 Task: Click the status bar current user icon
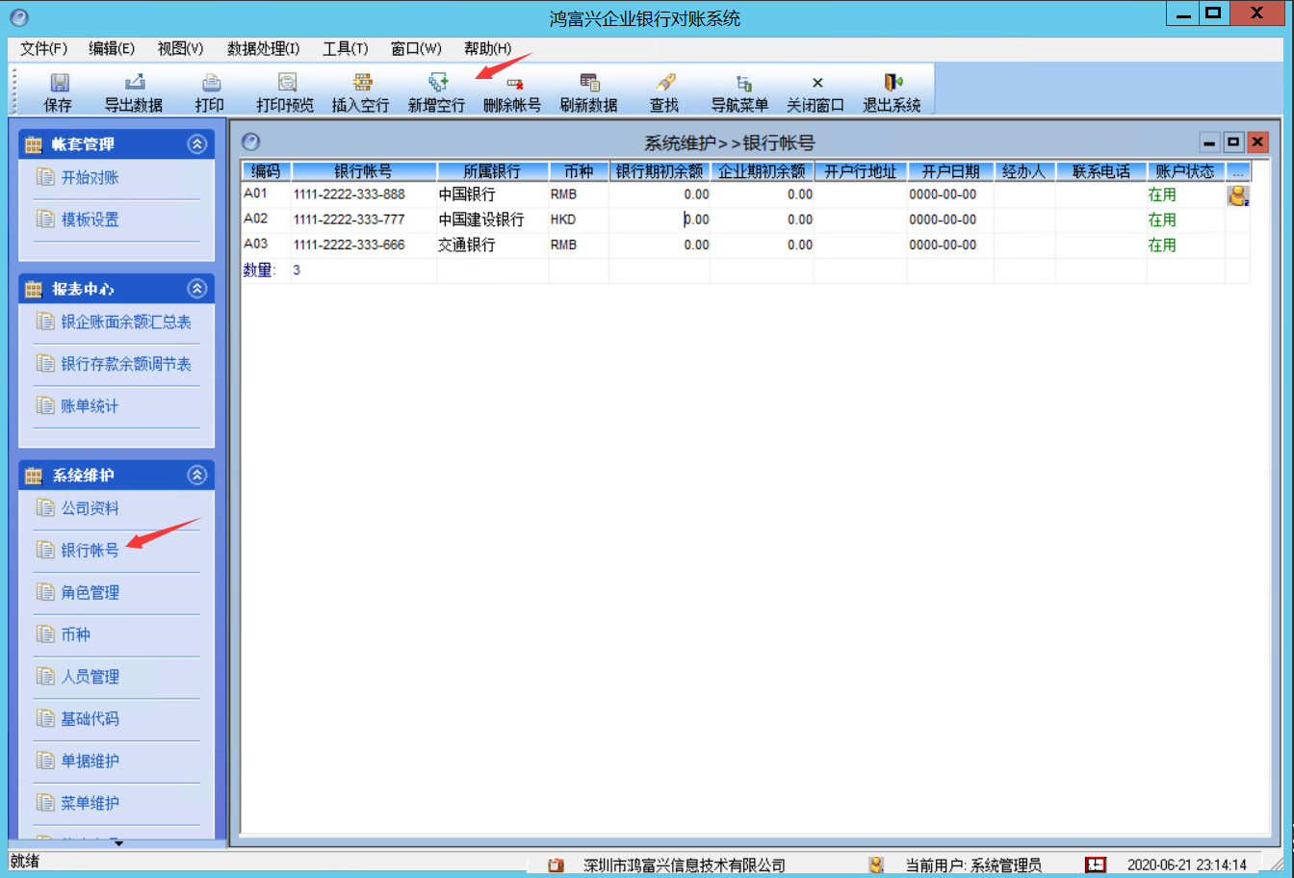click(875, 865)
